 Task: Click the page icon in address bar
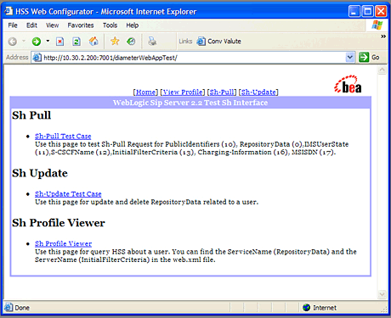[37, 58]
